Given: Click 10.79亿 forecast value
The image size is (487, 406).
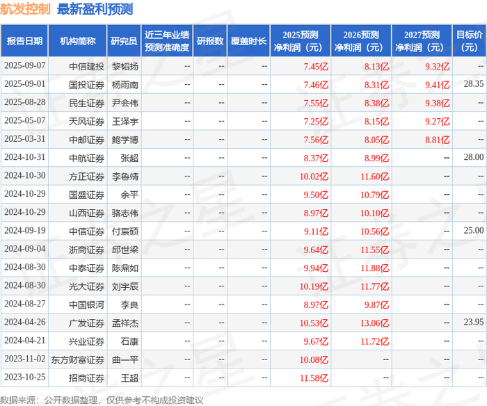Looking at the screenshot, I should coord(374,195).
